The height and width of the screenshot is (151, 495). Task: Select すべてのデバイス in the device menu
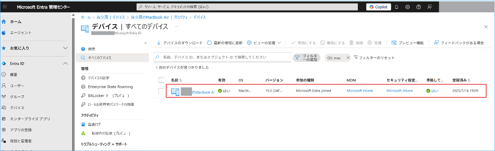coord(112,58)
